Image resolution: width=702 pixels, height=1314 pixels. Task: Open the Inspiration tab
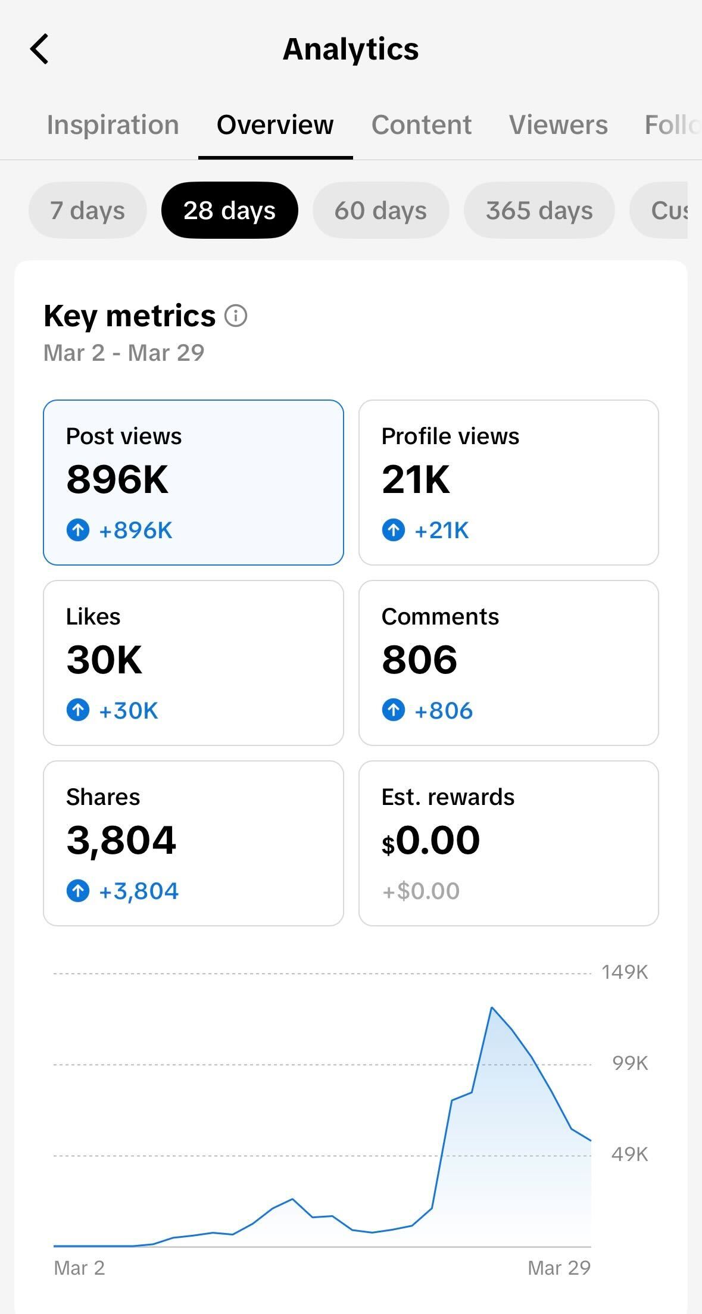113,125
